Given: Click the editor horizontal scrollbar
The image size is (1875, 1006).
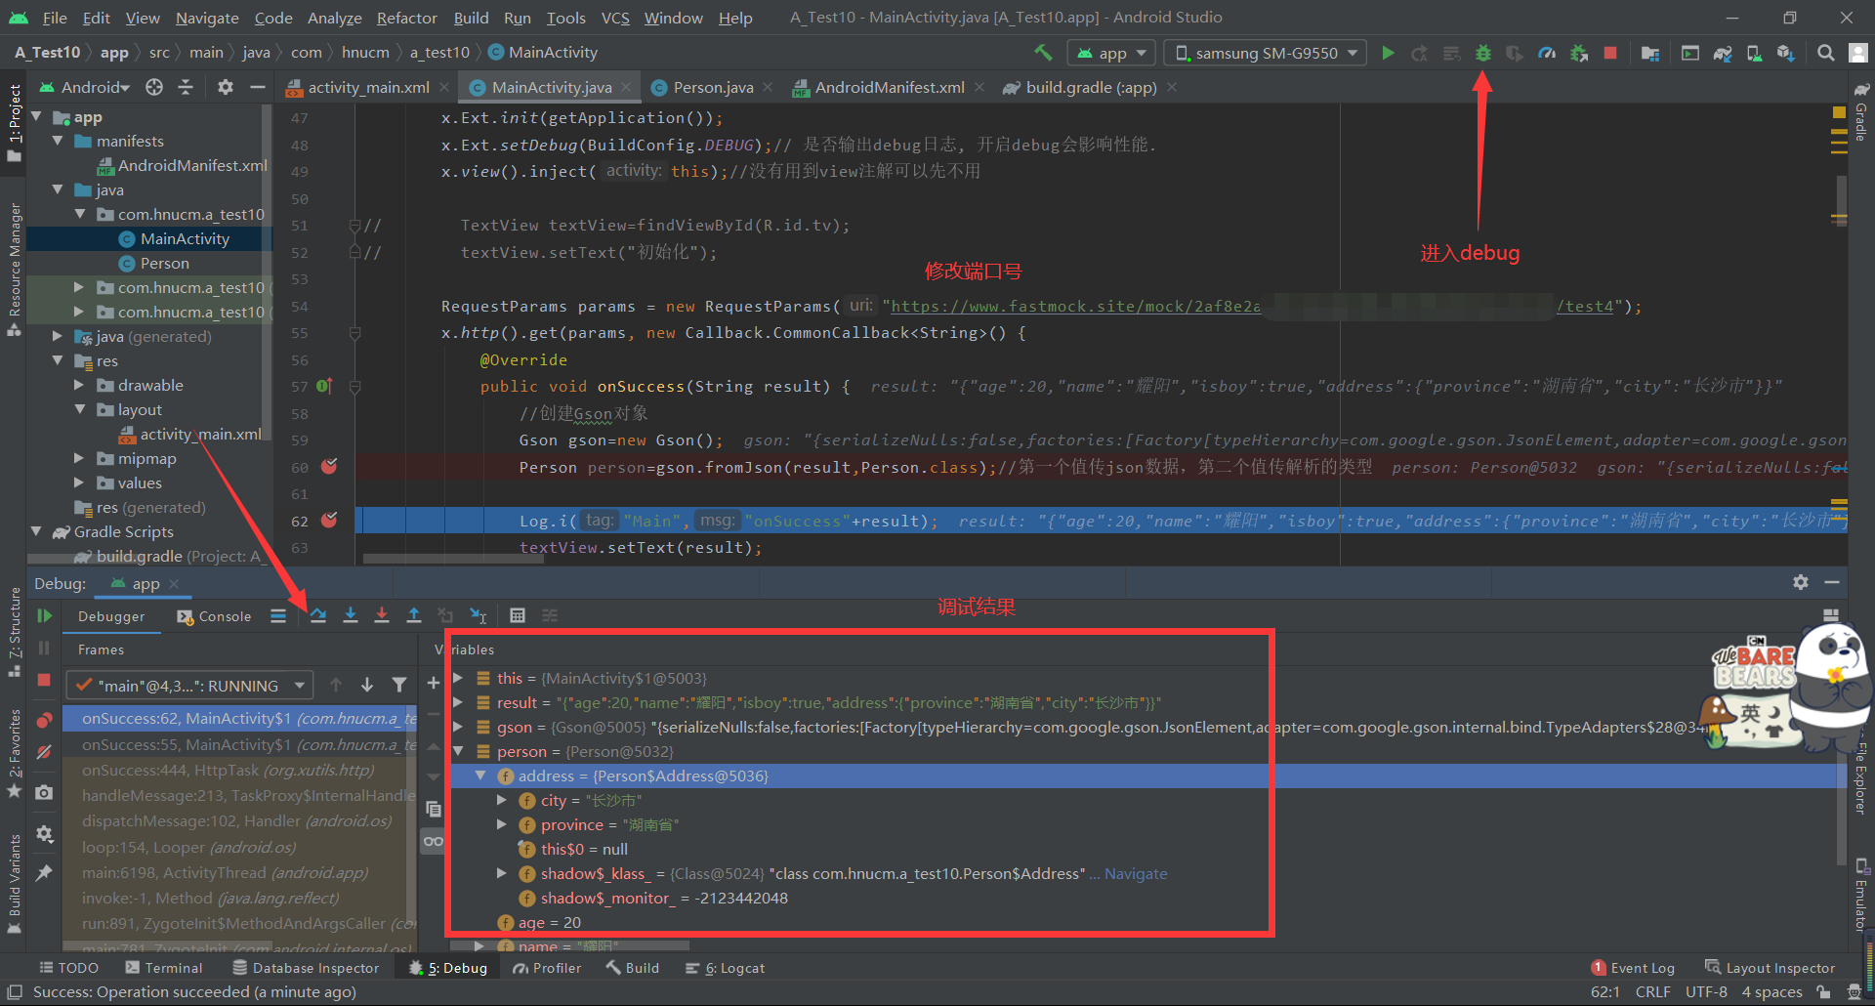Looking at the screenshot, I should [x=453, y=559].
